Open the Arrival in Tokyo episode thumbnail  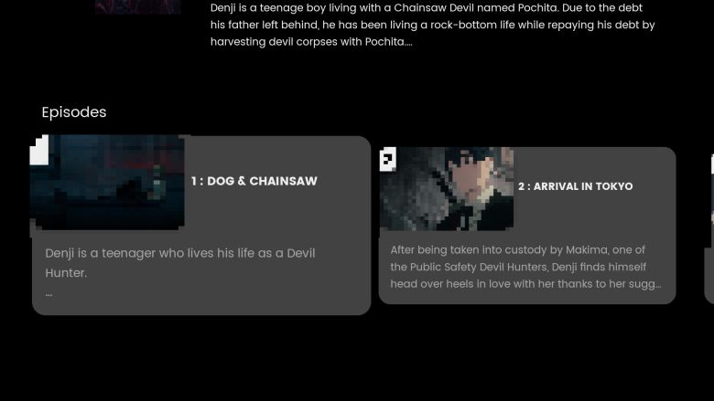coord(447,188)
